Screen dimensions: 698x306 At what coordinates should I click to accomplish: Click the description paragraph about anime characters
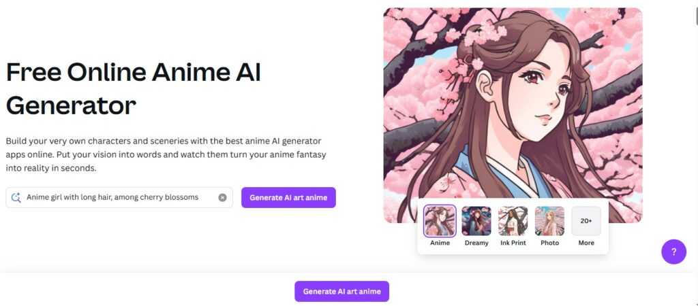(166, 155)
